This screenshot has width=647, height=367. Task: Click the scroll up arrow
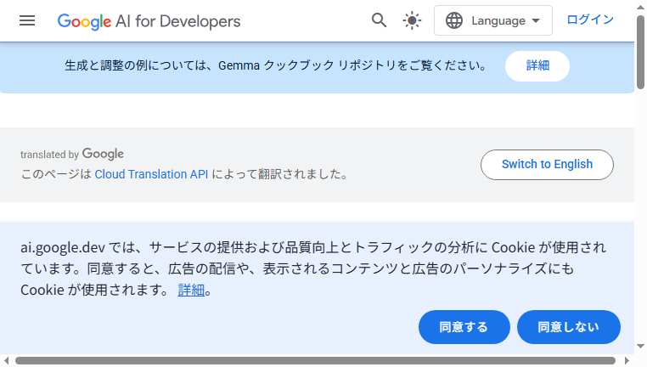tap(640, 7)
